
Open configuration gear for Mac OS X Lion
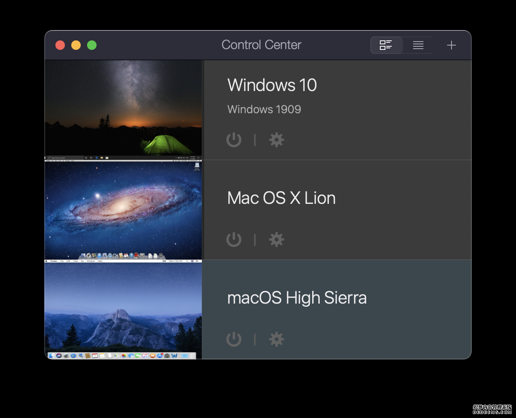(277, 239)
